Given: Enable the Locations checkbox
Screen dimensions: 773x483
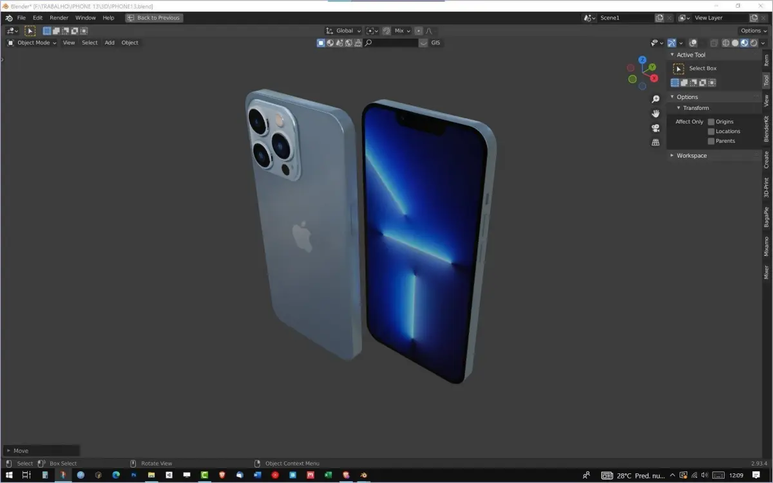Looking at the screenshot, I should tap(711, 131).
